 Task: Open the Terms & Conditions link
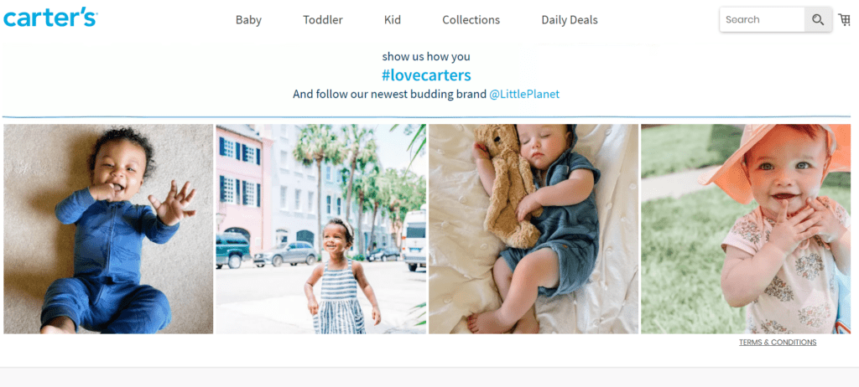(x=777, y=343)
